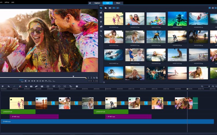The width and height of the screenshot is (217, 135).
Task: Open the HD preview quality dropdown
Action: coord(46,81)
